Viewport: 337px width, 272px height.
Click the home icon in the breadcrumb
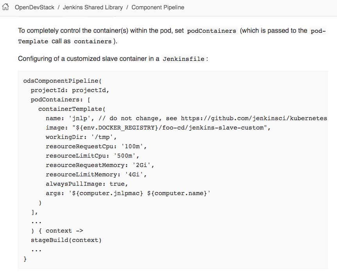click(x=5, y=7)
